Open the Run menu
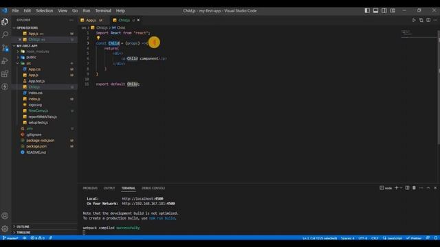The image size is (440, 247). (x=87, y=11)
